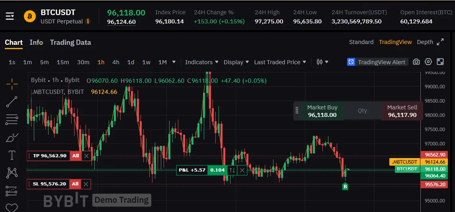Viewport: 455px width, 212px height.
Task: Cancel the SL 95,576.20 order
Action: (x=86, y=184)
